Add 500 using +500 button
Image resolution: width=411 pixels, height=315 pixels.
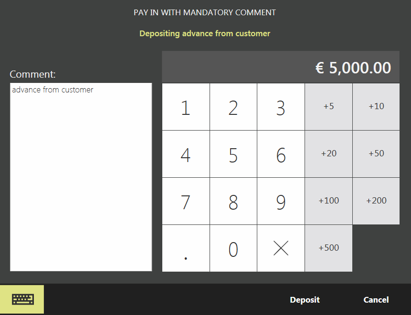(328, 248)
